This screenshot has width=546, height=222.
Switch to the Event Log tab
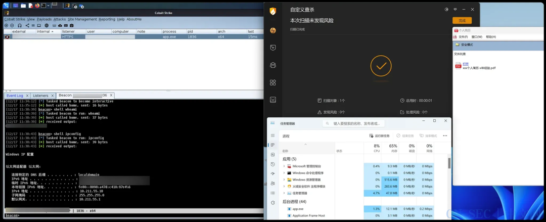[15, 96]
